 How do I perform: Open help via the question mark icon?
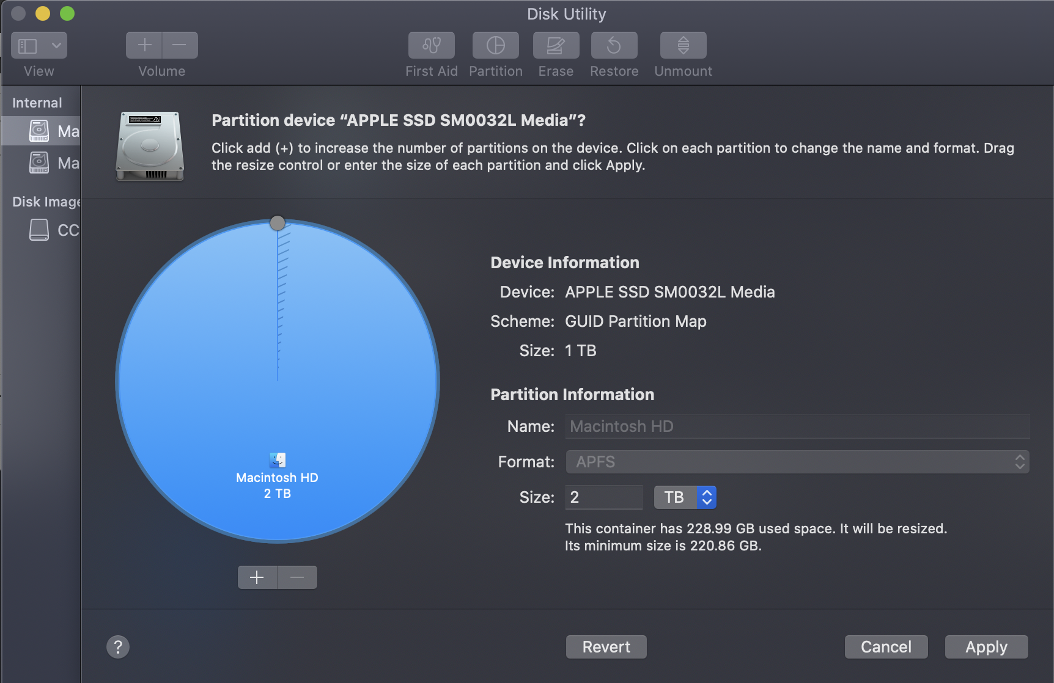(118, 646)
